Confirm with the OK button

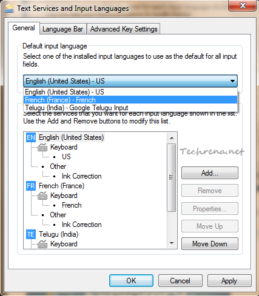tap(131, 281)
